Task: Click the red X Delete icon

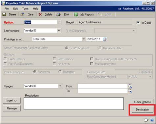Action: [x=40, y=14]
